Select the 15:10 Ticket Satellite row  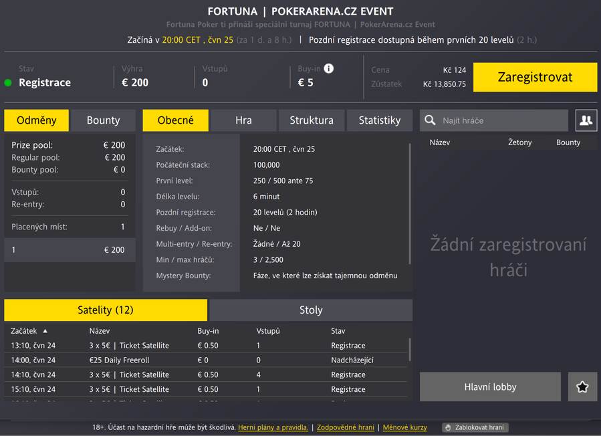(206, 389)
